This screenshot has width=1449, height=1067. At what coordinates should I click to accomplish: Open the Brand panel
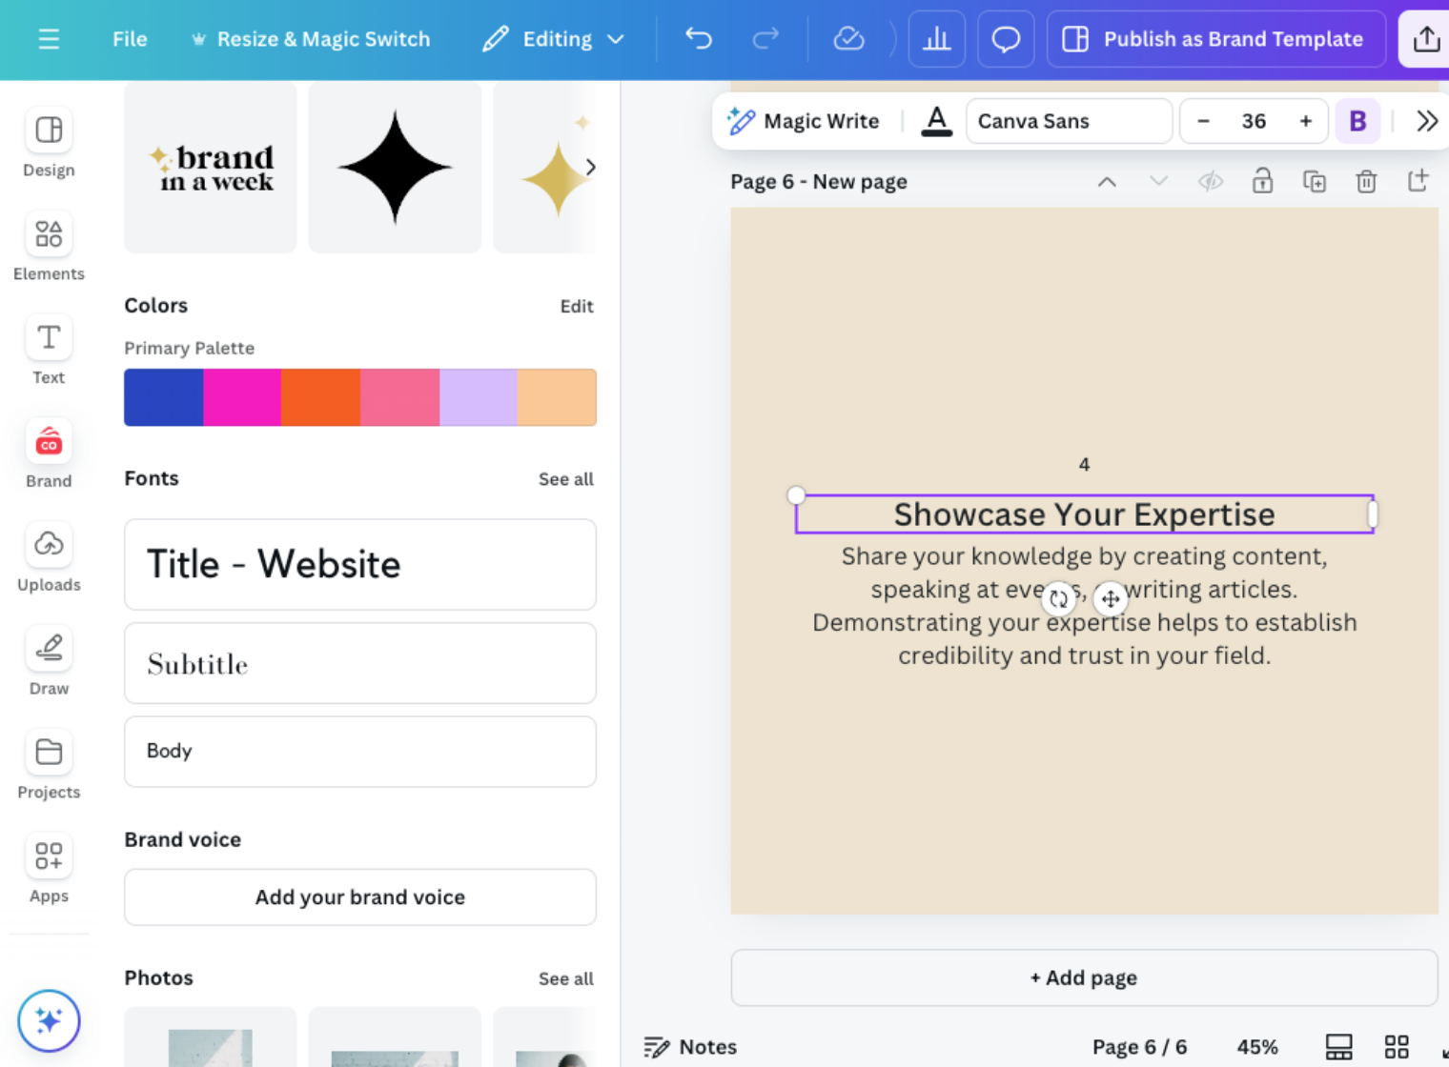tap(49, 453)
